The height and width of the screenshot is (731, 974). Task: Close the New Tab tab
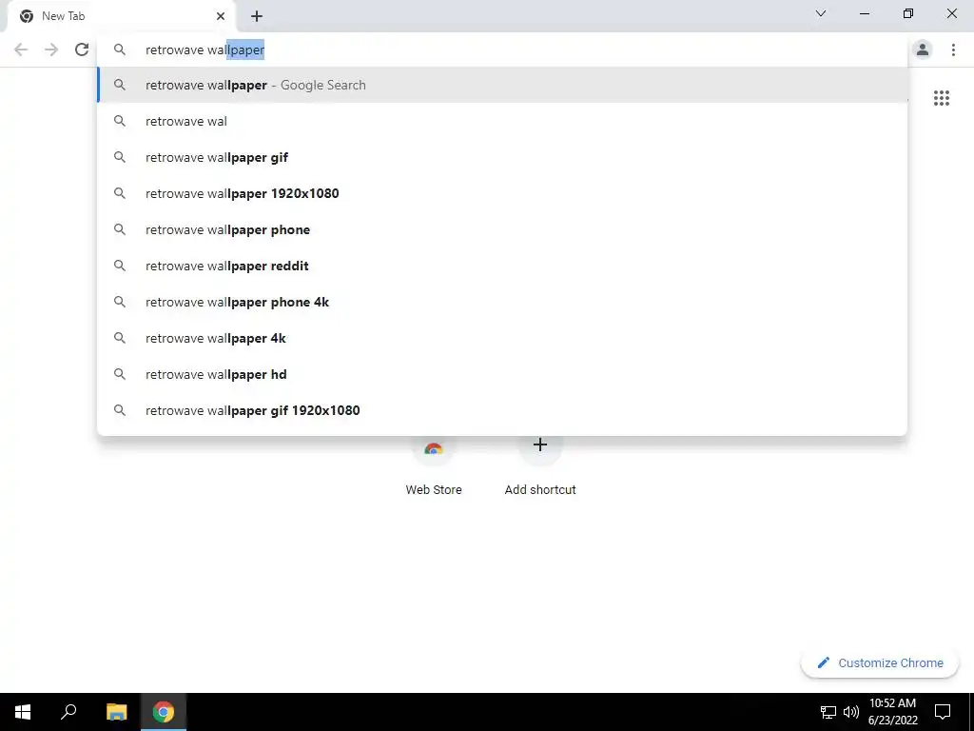221,16
